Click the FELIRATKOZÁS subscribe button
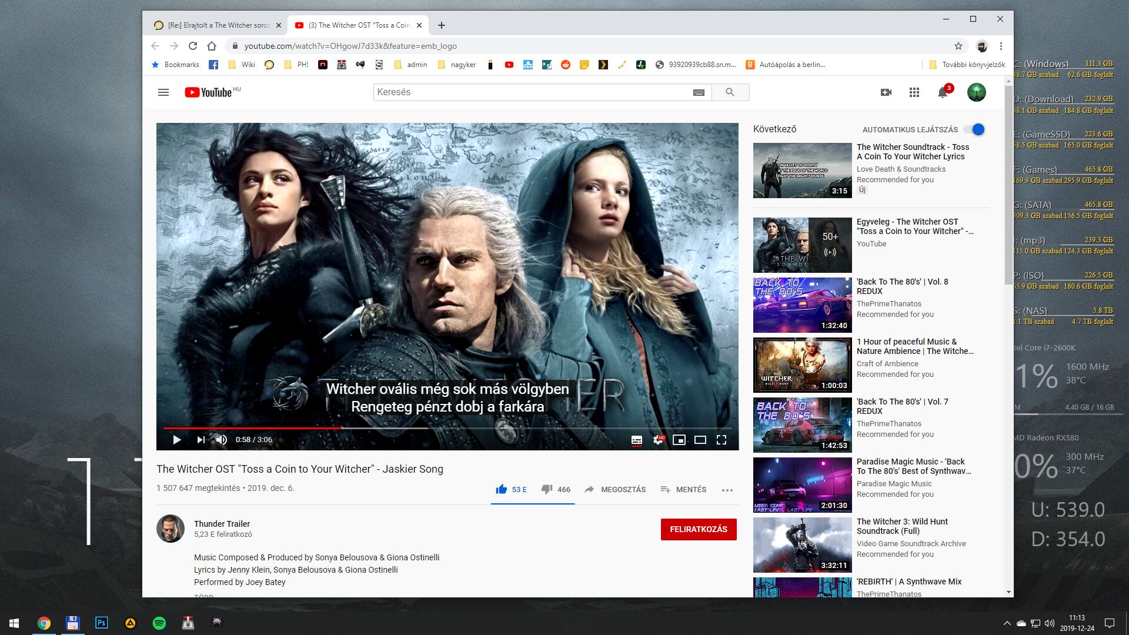This screenshot has width=1129, height=635. pos(699,529)
